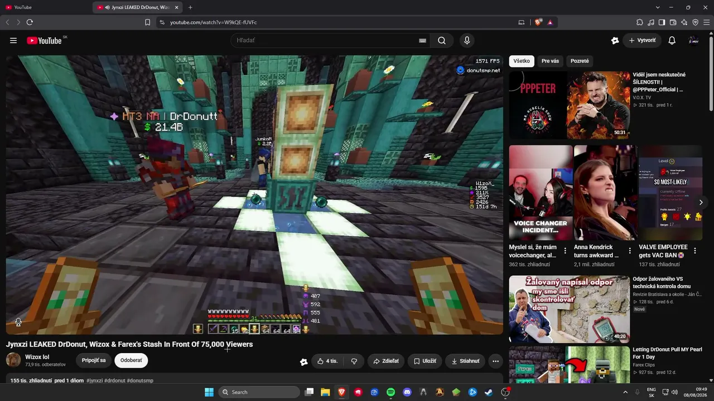Open options for VALVE EMPLOYEE video

pos(695,251)
